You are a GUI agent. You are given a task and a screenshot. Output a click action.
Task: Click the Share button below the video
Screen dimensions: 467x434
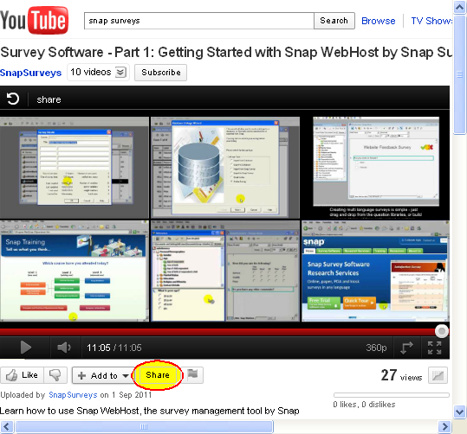point(158,375)
